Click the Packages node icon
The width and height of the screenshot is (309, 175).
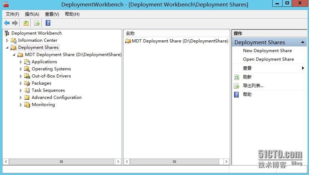[x=27, y=83]
